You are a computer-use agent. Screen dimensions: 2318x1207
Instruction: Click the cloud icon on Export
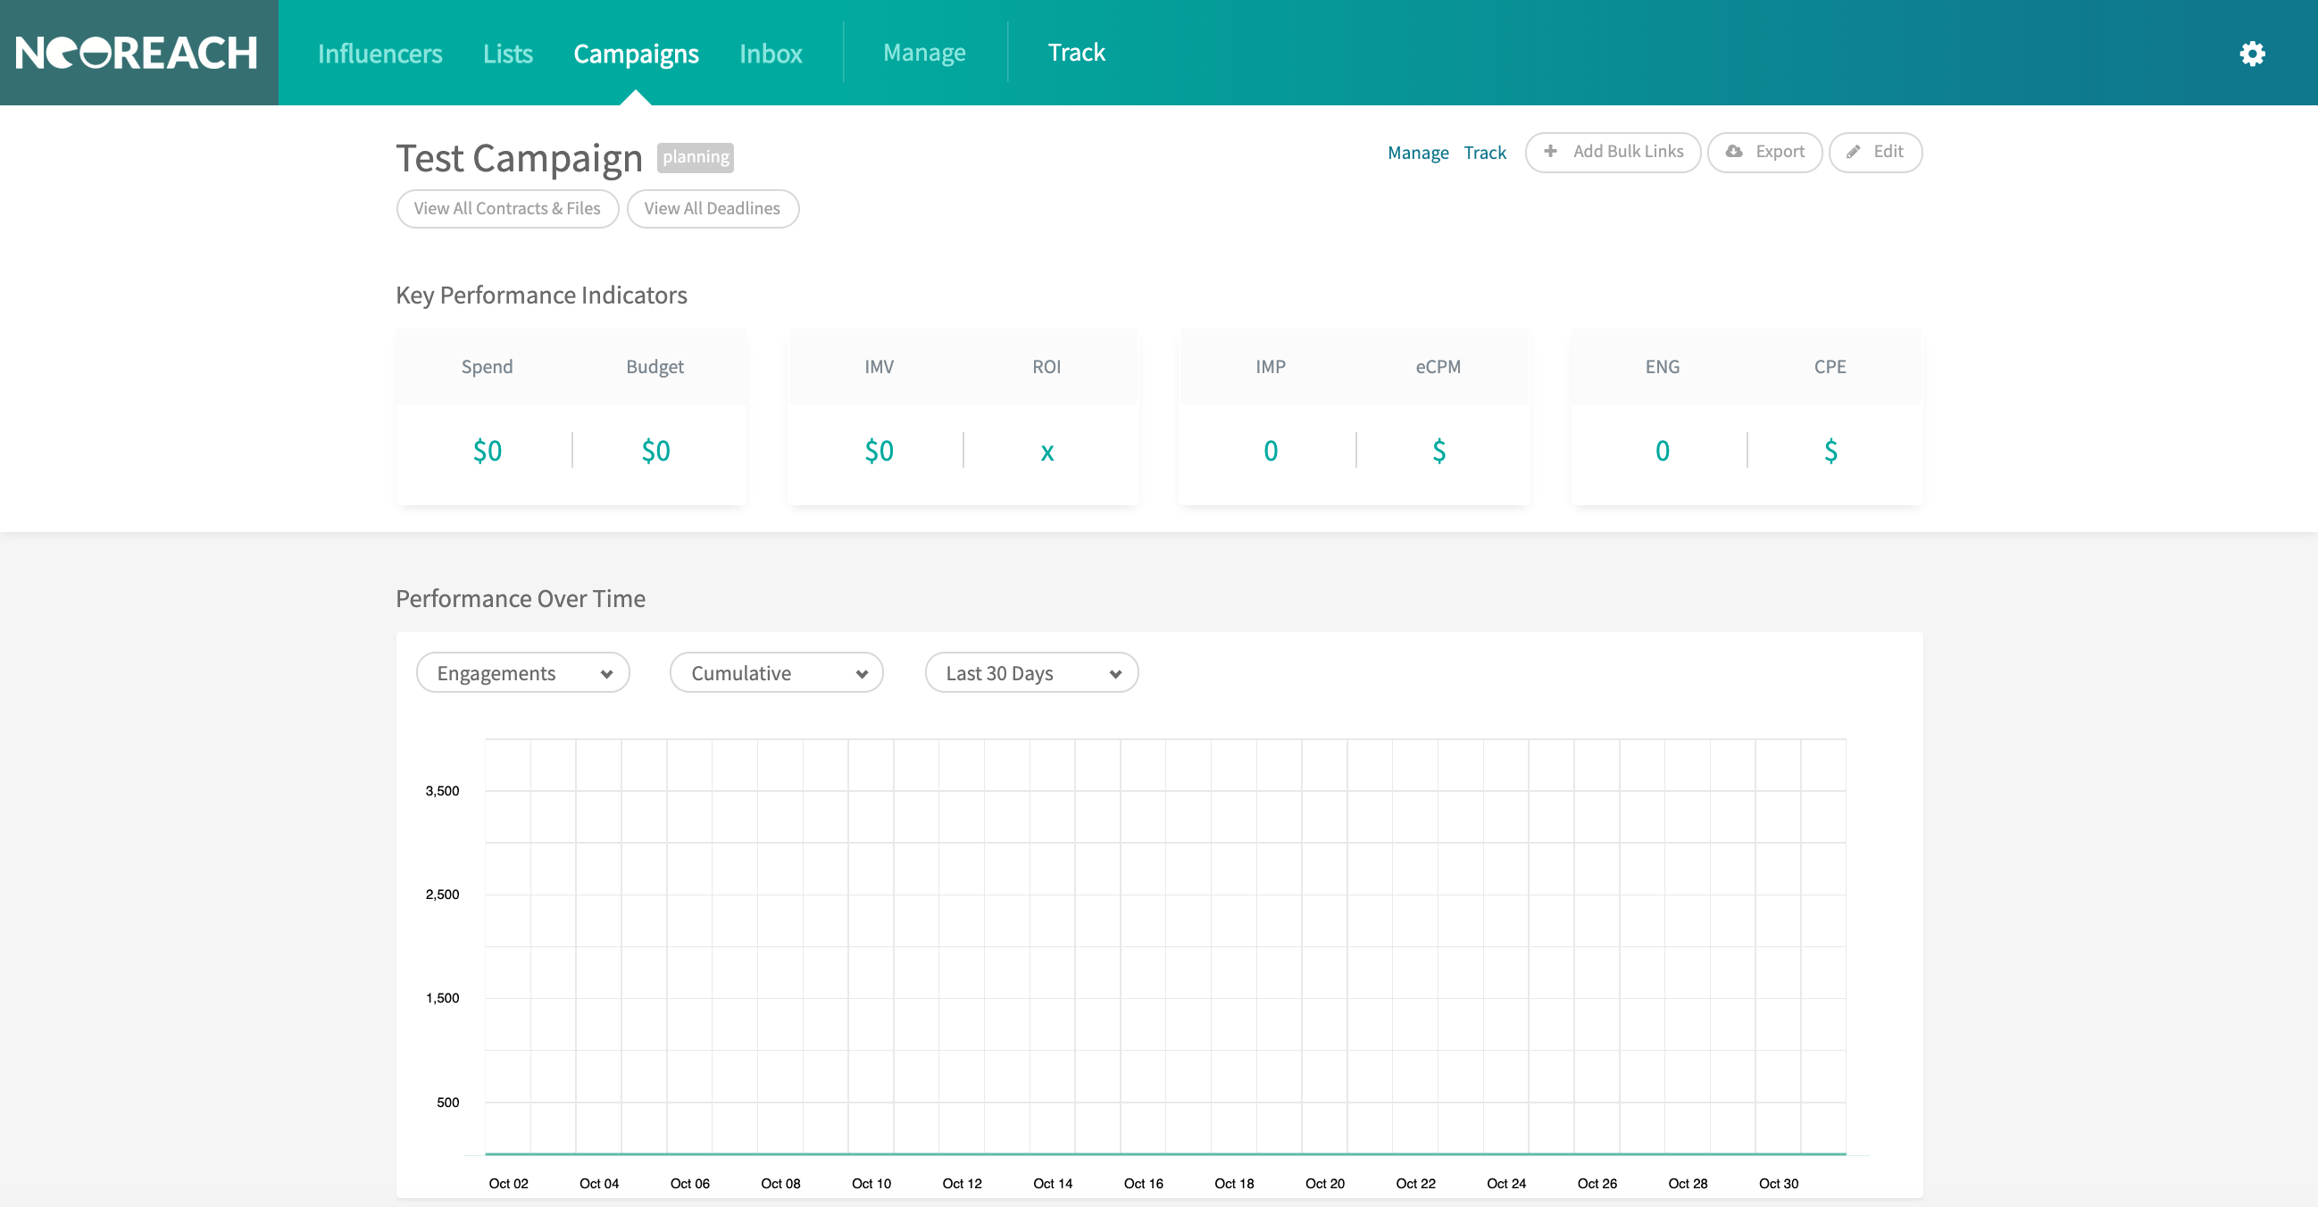pyautogui.click(x=1733, y=151)
